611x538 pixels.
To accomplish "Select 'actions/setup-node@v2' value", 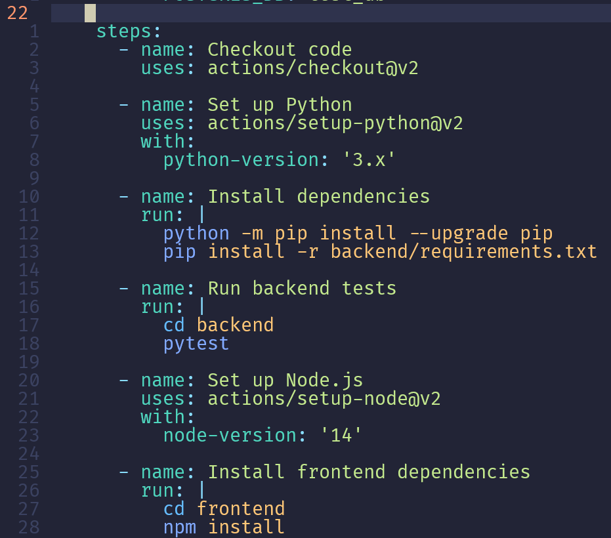I will tap(324, 398).
